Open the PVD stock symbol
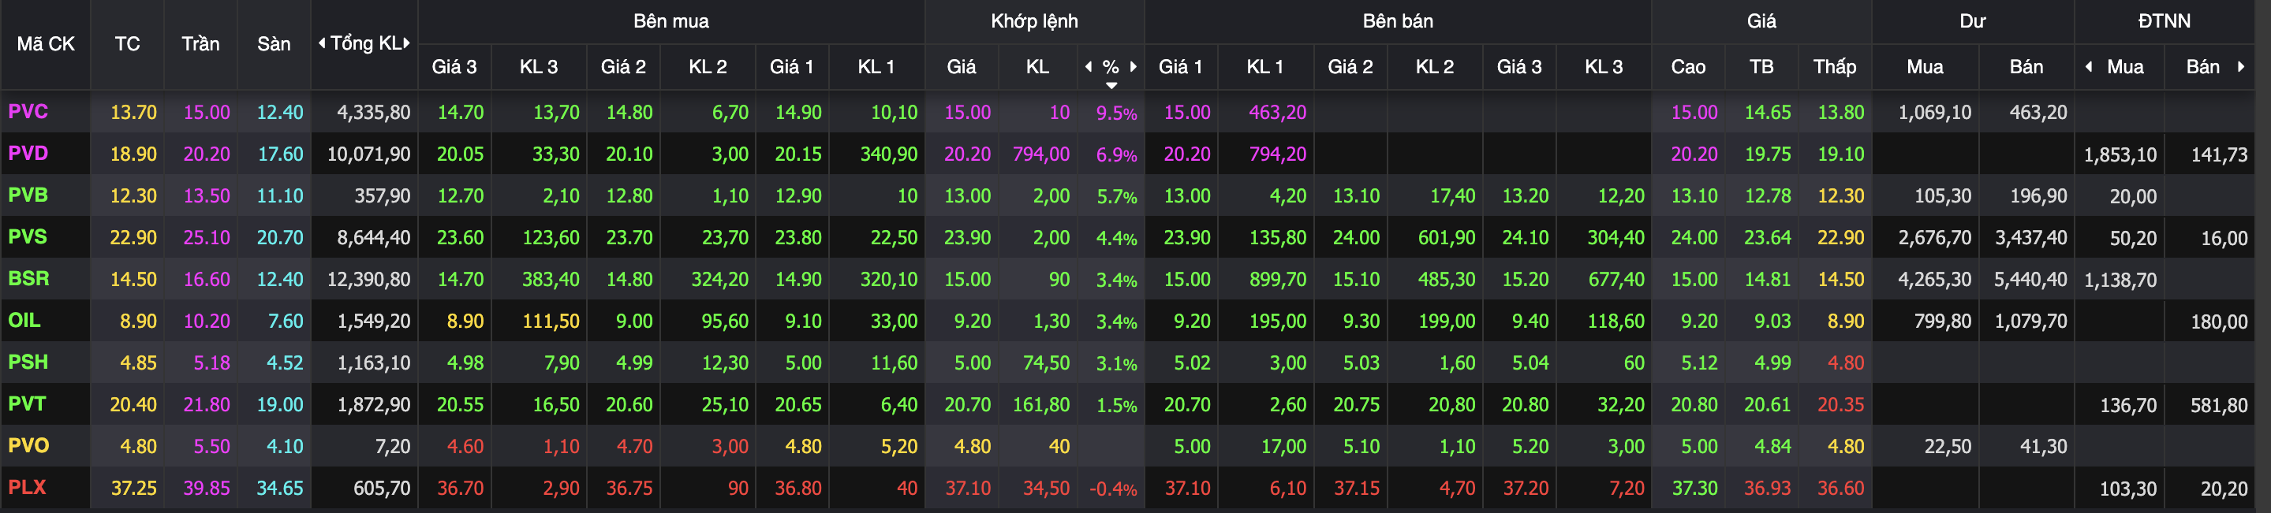Viewport: 2271px width, 513px height. tap(28, 154)
